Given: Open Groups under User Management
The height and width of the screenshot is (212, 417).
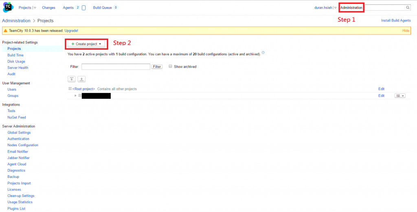Looking at the screenshot, I should point(13,96).
